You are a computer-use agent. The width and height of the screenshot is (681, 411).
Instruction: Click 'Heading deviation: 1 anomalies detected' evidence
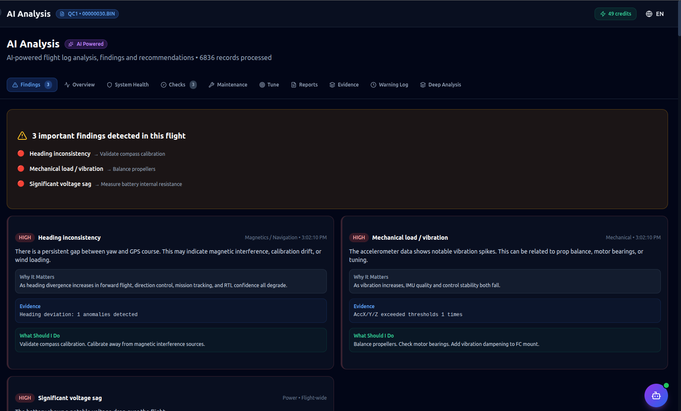click(78, 314)
